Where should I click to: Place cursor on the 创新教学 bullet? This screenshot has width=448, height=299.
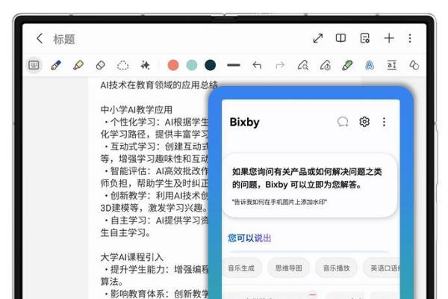click(x=156, y=196)
